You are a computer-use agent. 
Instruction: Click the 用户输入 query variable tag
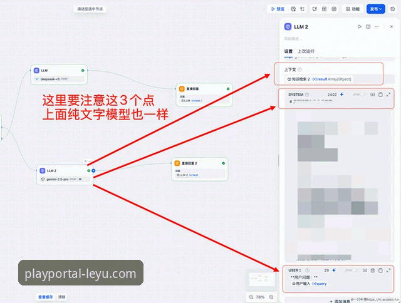pyautogui.click(x=310, y=284)
